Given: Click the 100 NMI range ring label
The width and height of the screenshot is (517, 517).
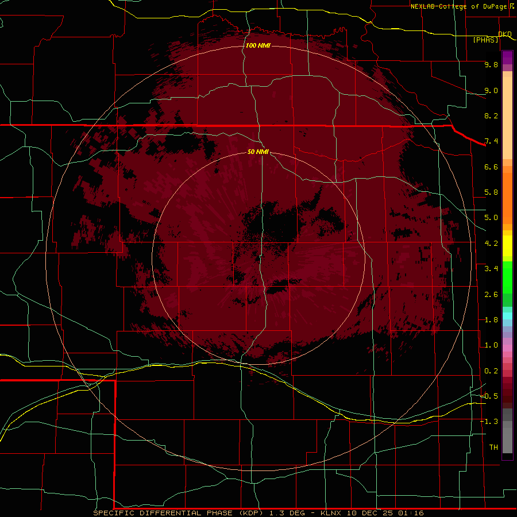Looking at the screenshot, I should (x=258, y=45).
